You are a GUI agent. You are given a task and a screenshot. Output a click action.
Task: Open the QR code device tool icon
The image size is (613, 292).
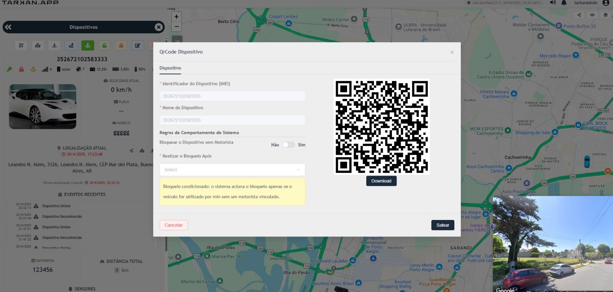point(21,46)
